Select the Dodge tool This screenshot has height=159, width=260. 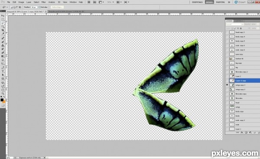click(3, 64)
